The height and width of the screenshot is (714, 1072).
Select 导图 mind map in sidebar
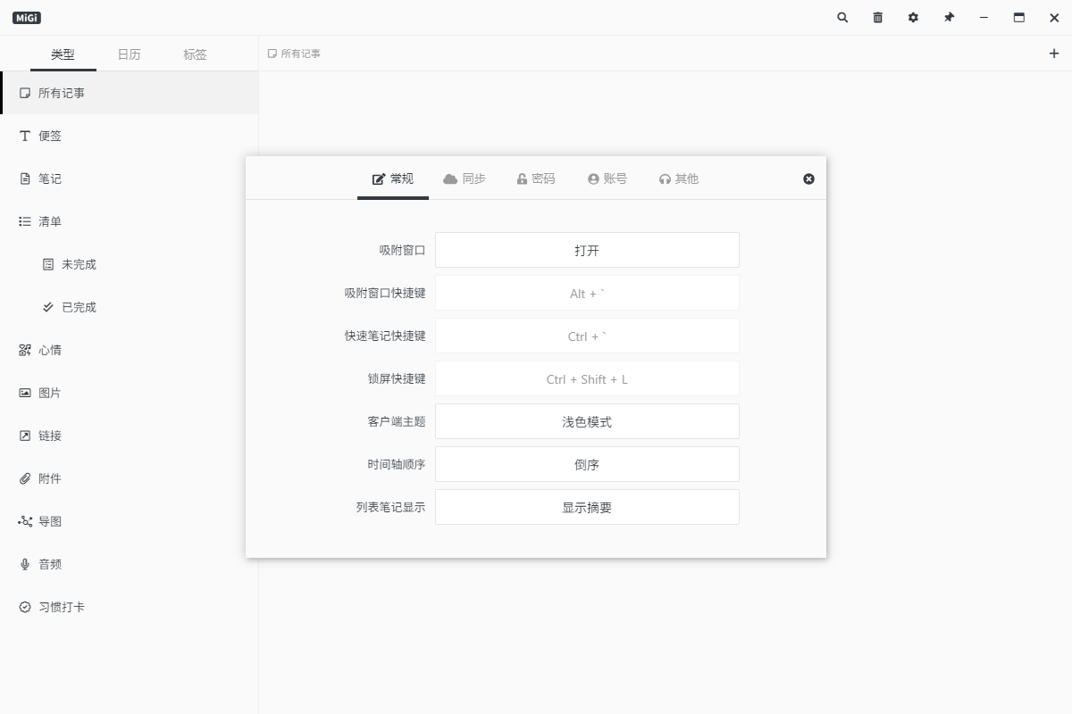pos(49,521)
